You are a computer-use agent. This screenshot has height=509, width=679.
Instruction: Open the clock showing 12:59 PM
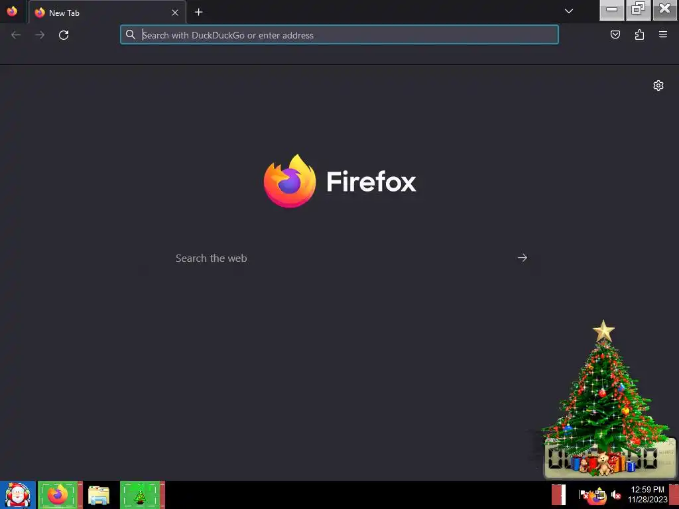648,494
